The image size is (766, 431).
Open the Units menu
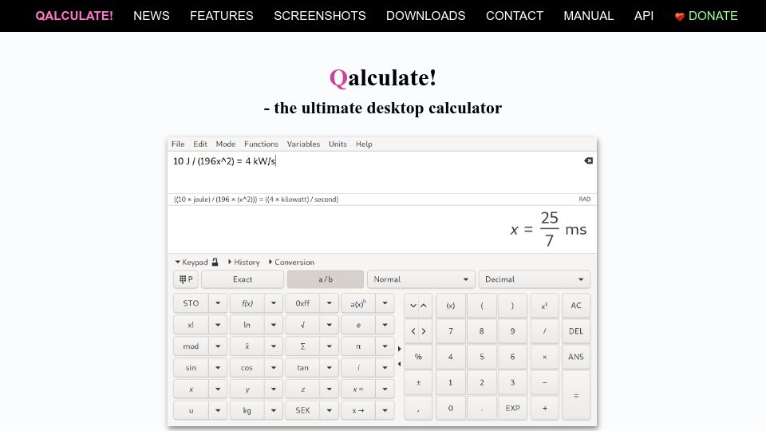[x=338, y=144]
